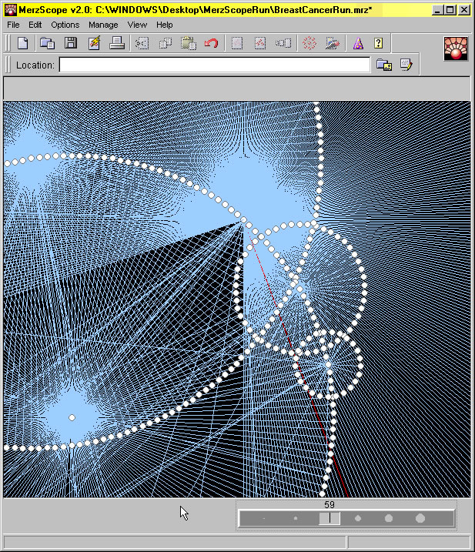
Task: Open the Edit menu
Action: click(x=35, y=25)
